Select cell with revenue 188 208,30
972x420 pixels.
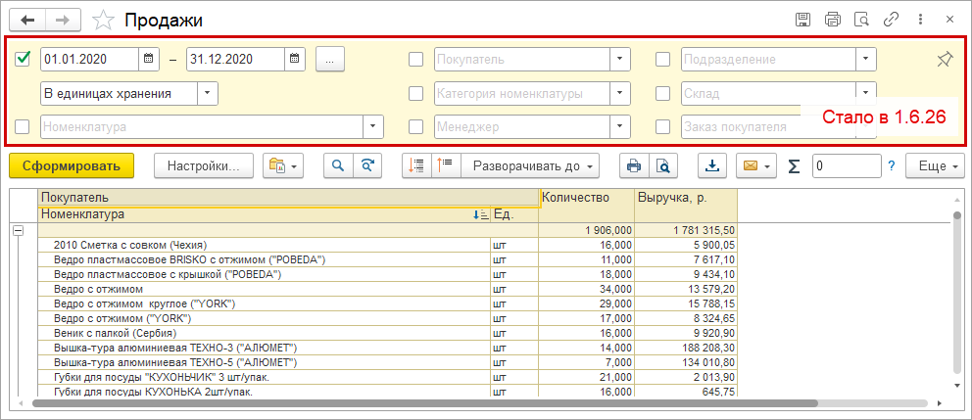686,348
